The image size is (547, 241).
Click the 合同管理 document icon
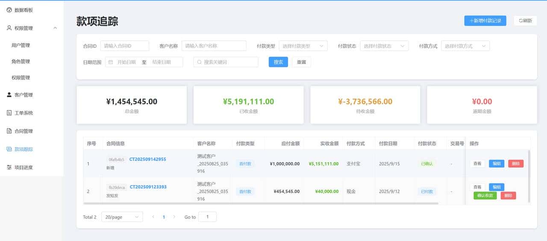[9, 131]
